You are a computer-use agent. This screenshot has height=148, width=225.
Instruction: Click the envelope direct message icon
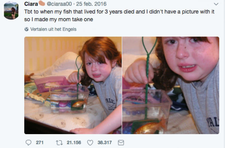[121, 143]
